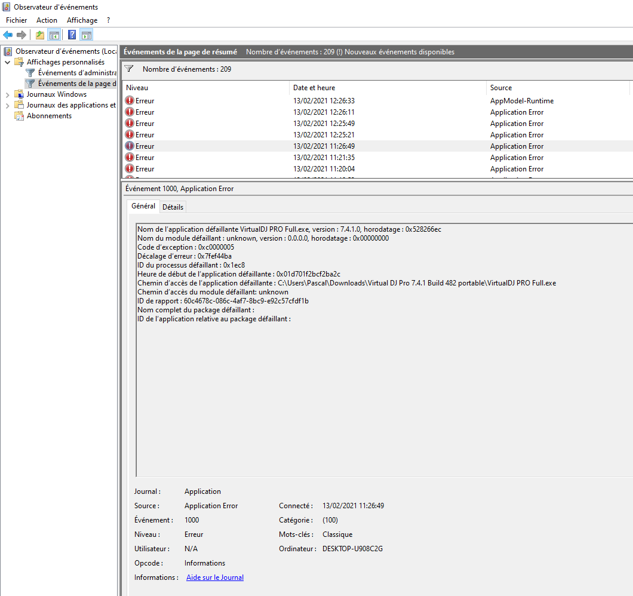Viewport: 633px width, 596px height.
Task: Toggle the show/hide console tree toolbar icon
Action: tap(54, 35)
